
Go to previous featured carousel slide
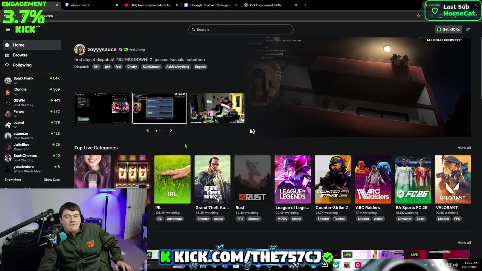(x=148, y=131)
